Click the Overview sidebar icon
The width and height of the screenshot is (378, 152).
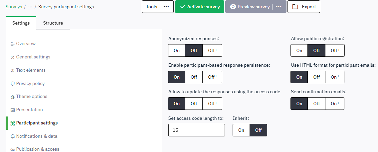pos(13,44)
